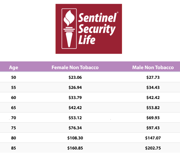The image size is (180, 155).
Task: Select the $53.82 male rate cell
Action: pos(153,108)
